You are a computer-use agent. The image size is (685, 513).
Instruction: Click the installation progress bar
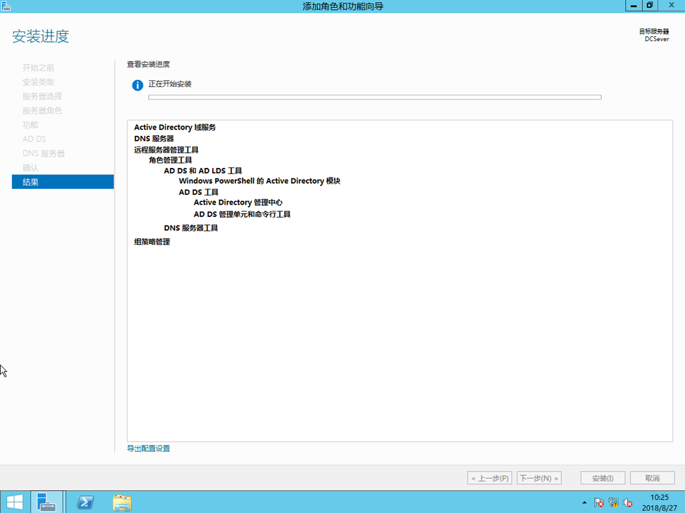coord(375,97)
